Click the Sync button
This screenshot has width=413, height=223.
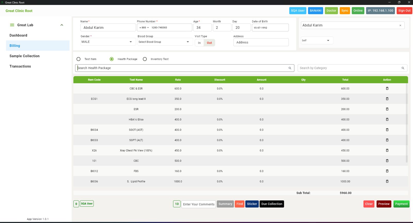coord(345,11)
